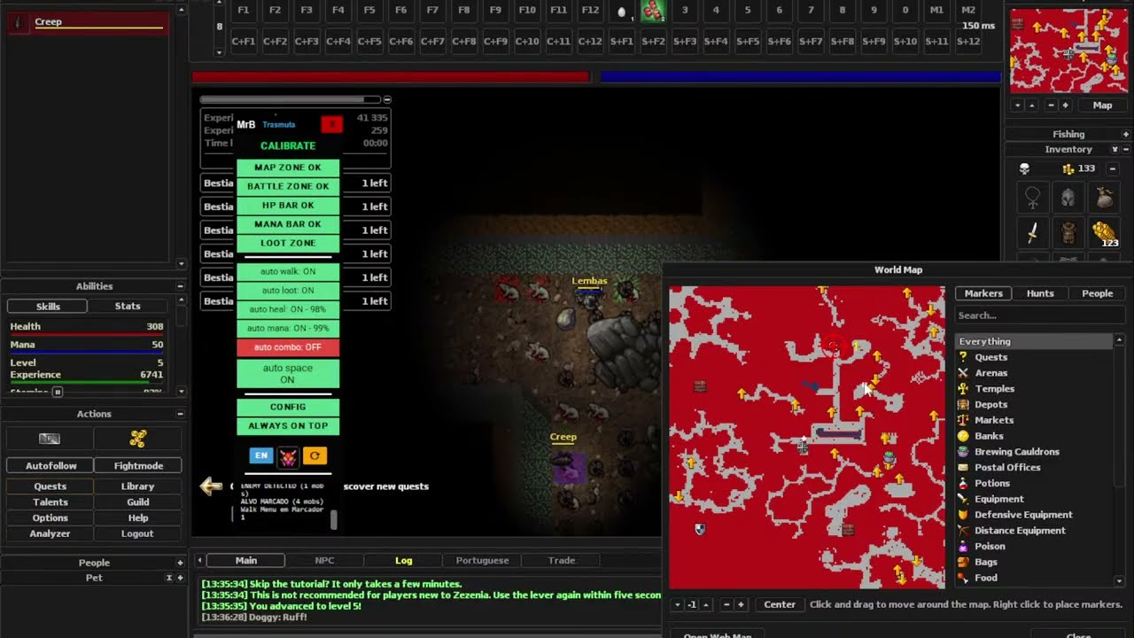Screen dimensions: 1134x638
Task: Switch World Map sidebar to People tab
Action: (x=1097, y=293)
